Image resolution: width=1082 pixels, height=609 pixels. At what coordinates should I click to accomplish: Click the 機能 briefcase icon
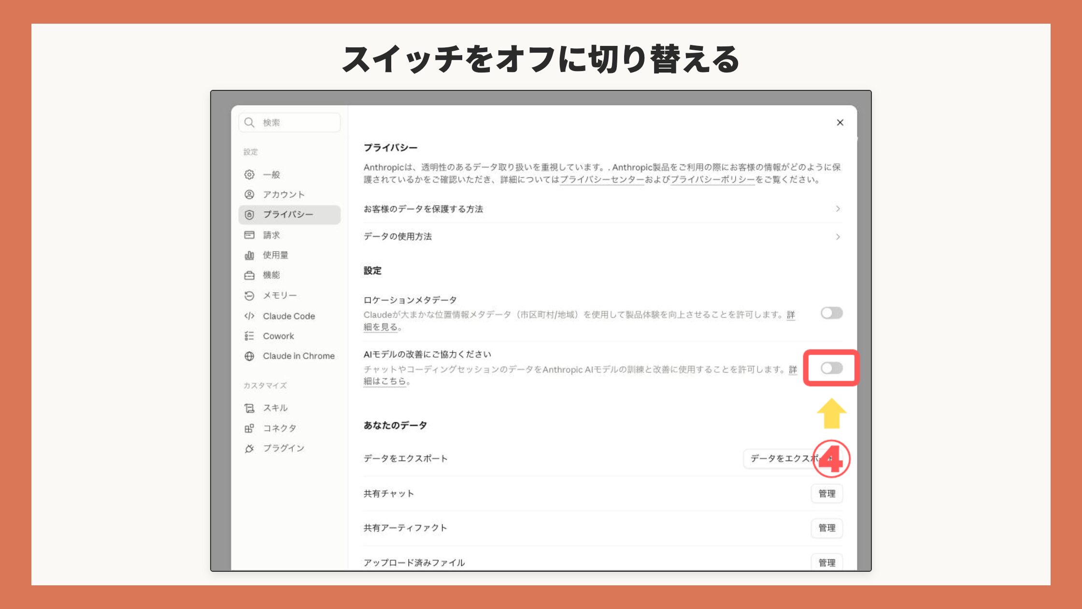(249, 275)
